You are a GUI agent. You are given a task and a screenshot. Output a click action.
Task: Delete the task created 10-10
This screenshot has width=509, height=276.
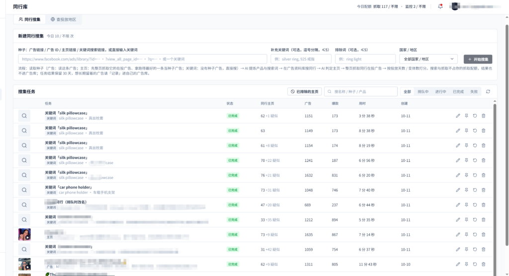[x=483, y=264]
